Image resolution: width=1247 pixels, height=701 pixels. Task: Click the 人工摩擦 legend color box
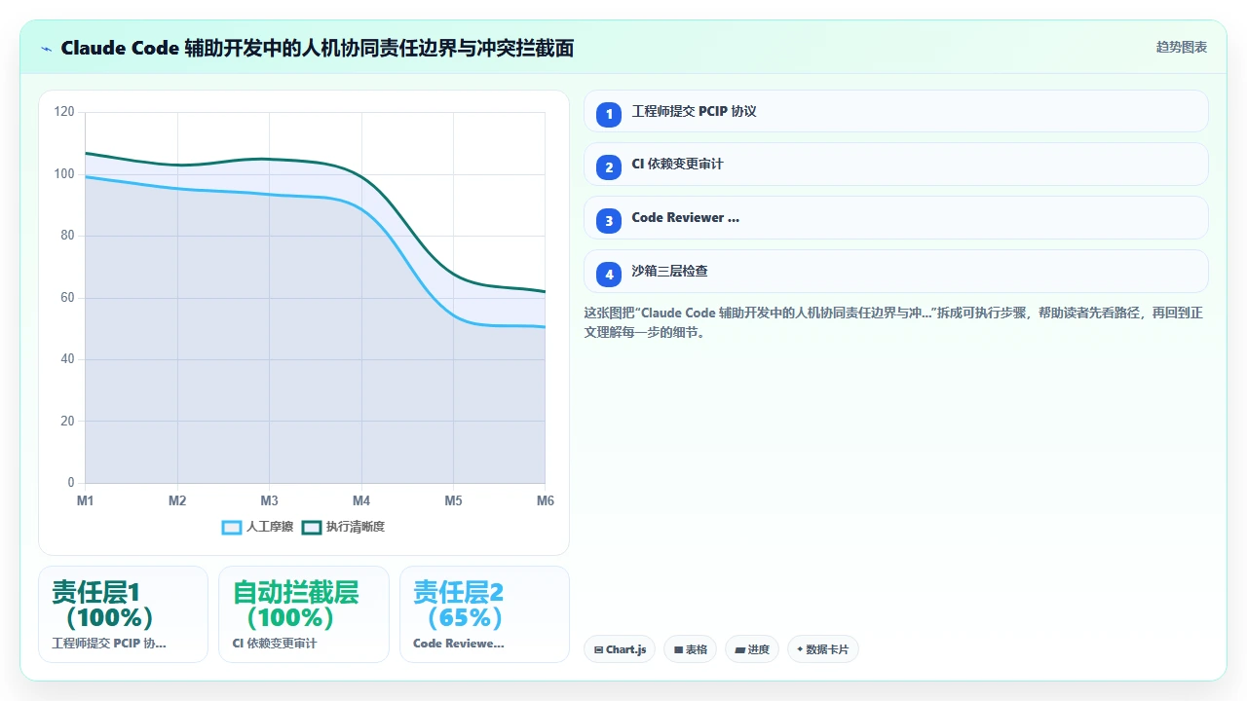coord(232,527)
